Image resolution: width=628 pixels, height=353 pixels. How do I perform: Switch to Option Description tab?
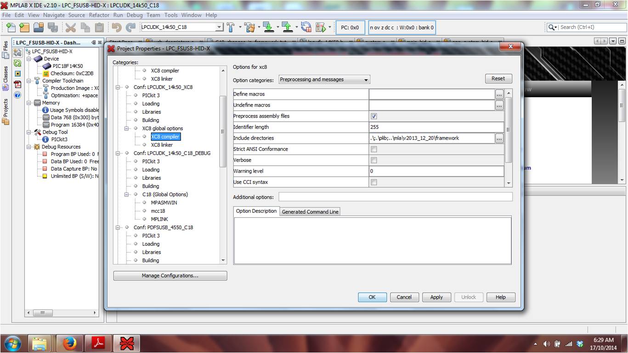(x=256, y=211)
